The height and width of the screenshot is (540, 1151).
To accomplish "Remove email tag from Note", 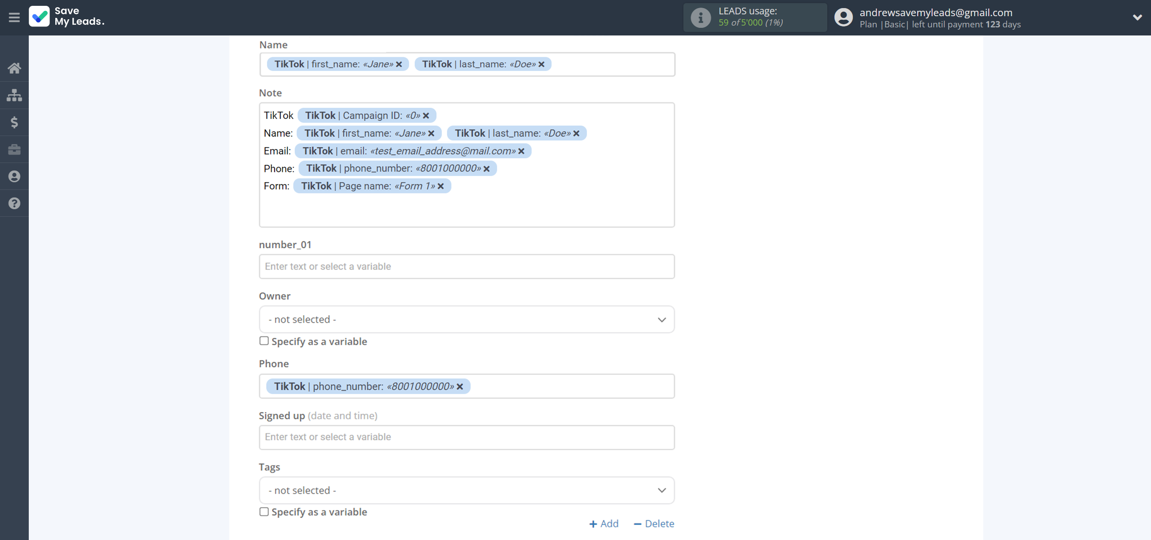I will (522, 151).
